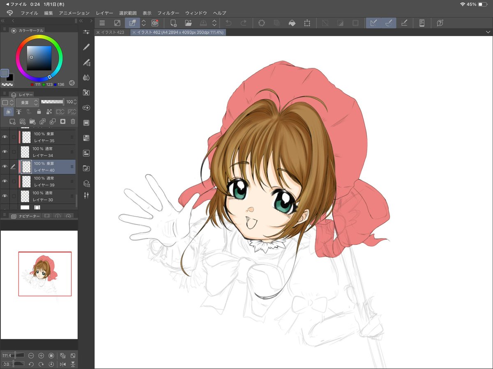Click the smartphone companion mode icon
Screen dimensions: 493x369
[422, 23]
